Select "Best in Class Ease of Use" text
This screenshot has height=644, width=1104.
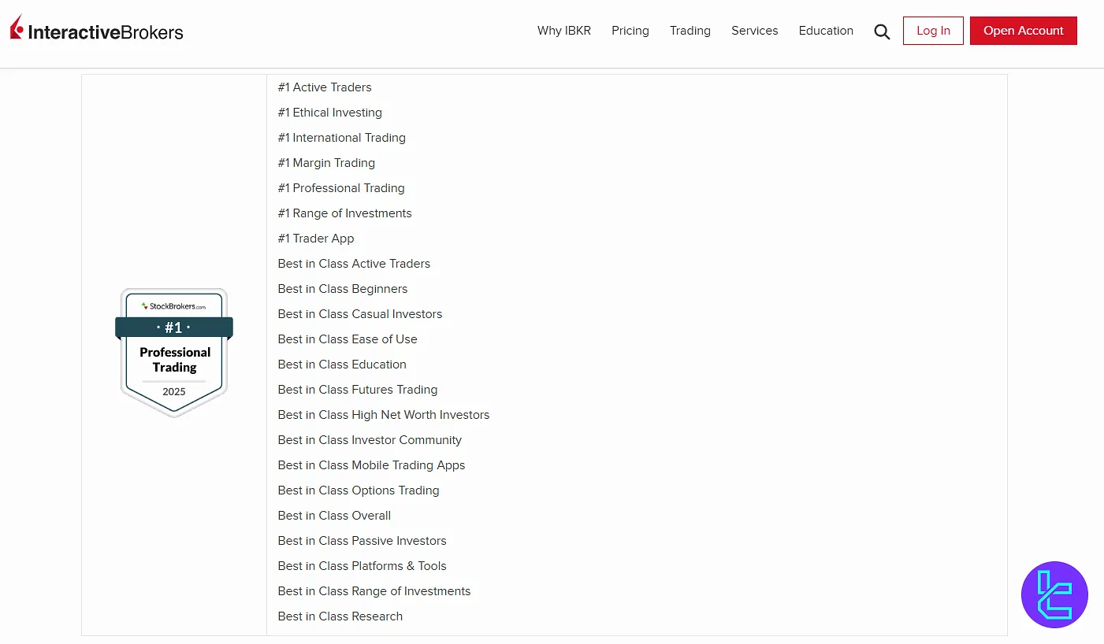348,339
